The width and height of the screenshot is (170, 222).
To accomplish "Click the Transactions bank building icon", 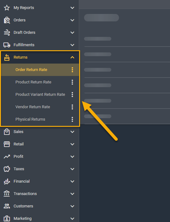I will coord(7,193).
